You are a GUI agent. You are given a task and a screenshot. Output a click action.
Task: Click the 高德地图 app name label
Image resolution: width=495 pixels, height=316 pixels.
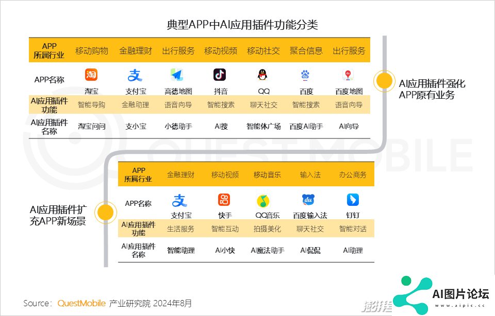[x=178, y=92]
